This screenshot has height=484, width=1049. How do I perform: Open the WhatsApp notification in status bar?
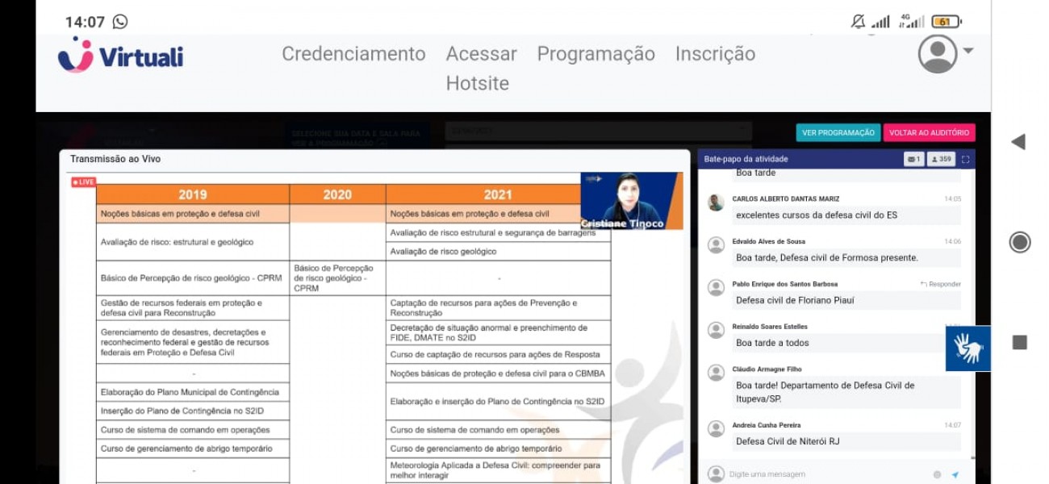[x=120, y=22]
